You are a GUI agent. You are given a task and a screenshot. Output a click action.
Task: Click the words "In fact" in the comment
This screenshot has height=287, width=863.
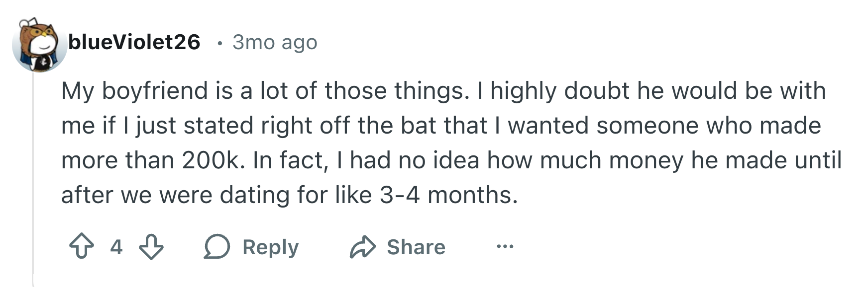[x=289, y=160]
